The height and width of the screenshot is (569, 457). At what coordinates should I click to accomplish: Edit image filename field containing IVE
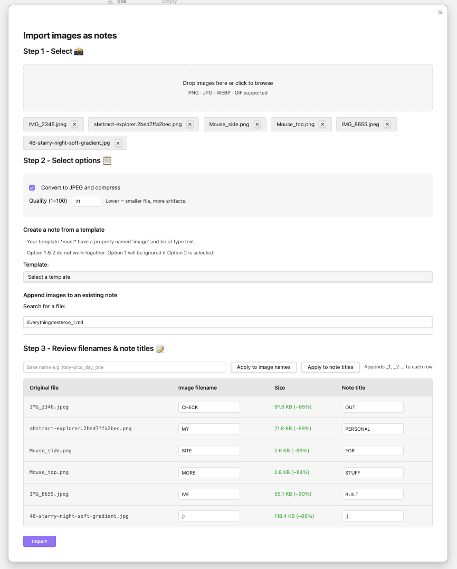(x=209, y=494)
